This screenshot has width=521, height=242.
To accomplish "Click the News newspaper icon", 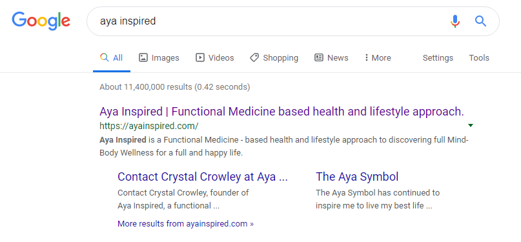I will [x=319, y=58].
